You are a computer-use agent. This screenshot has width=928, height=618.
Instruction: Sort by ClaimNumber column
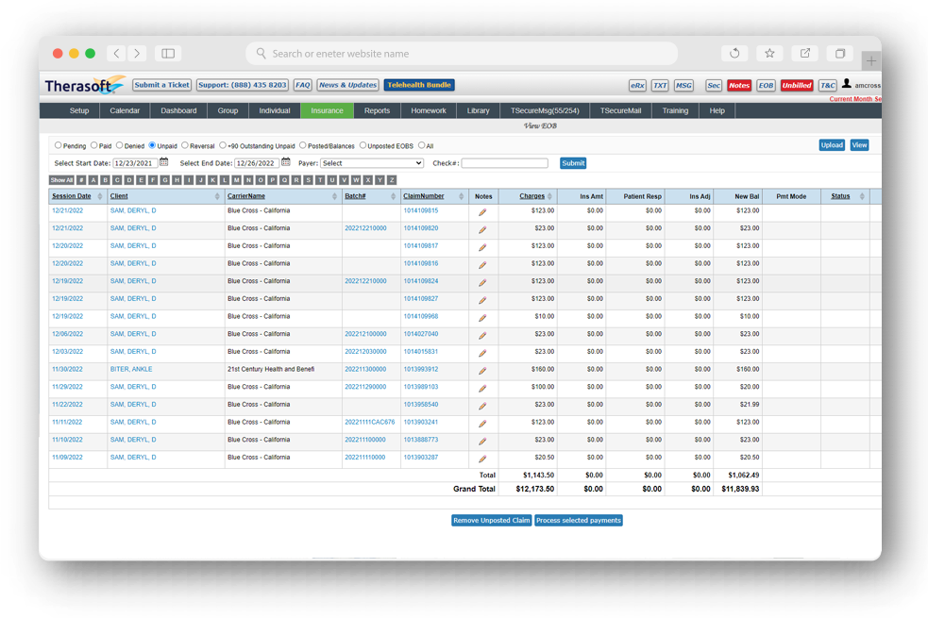point(423,196)
